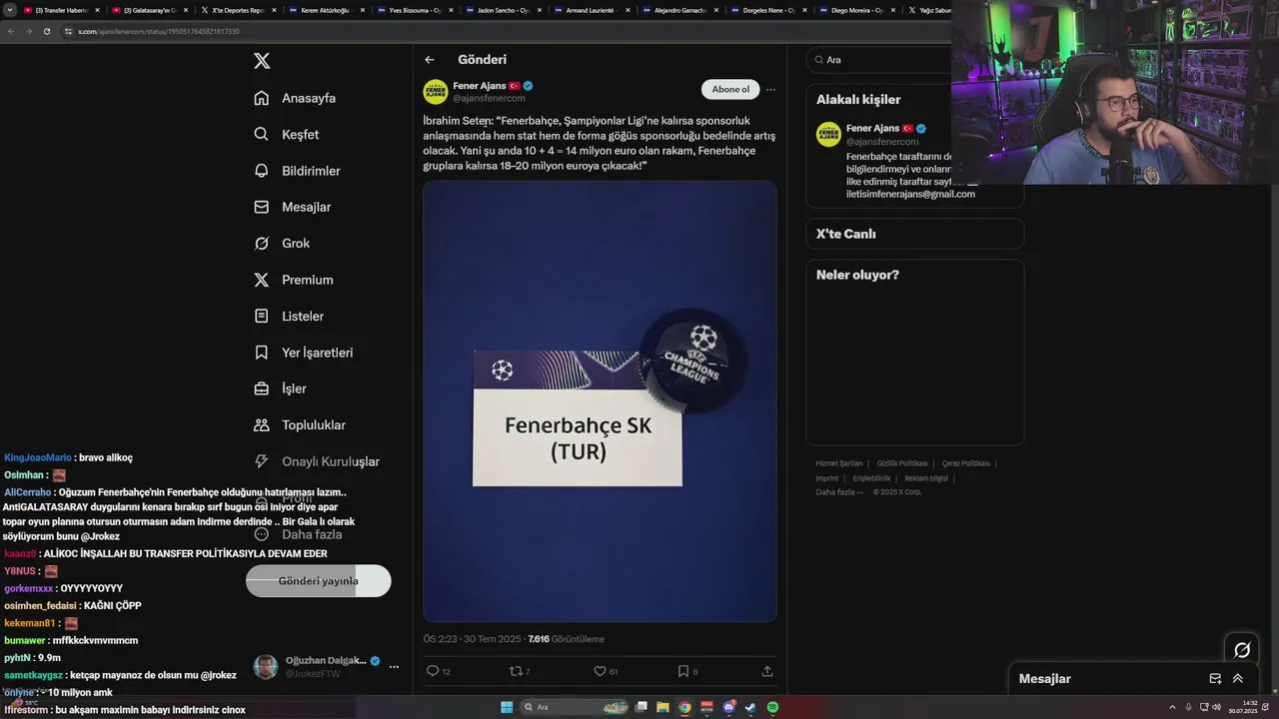1279x719 pixels.
Task: Click Hizmet Şartları footer link
Action: click(838, 463)
